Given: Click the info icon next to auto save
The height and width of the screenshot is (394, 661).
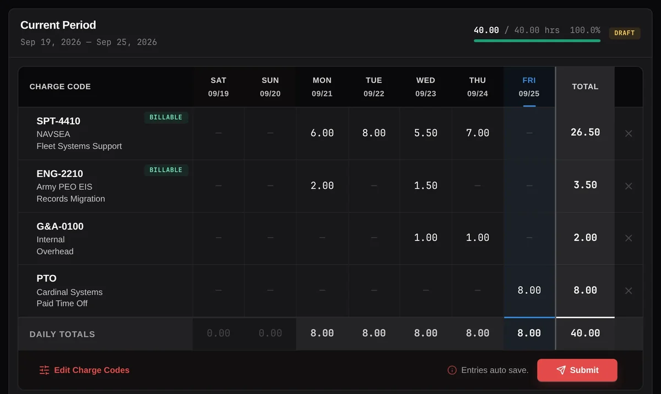Looking at the screenshot, I should [452, 370].
